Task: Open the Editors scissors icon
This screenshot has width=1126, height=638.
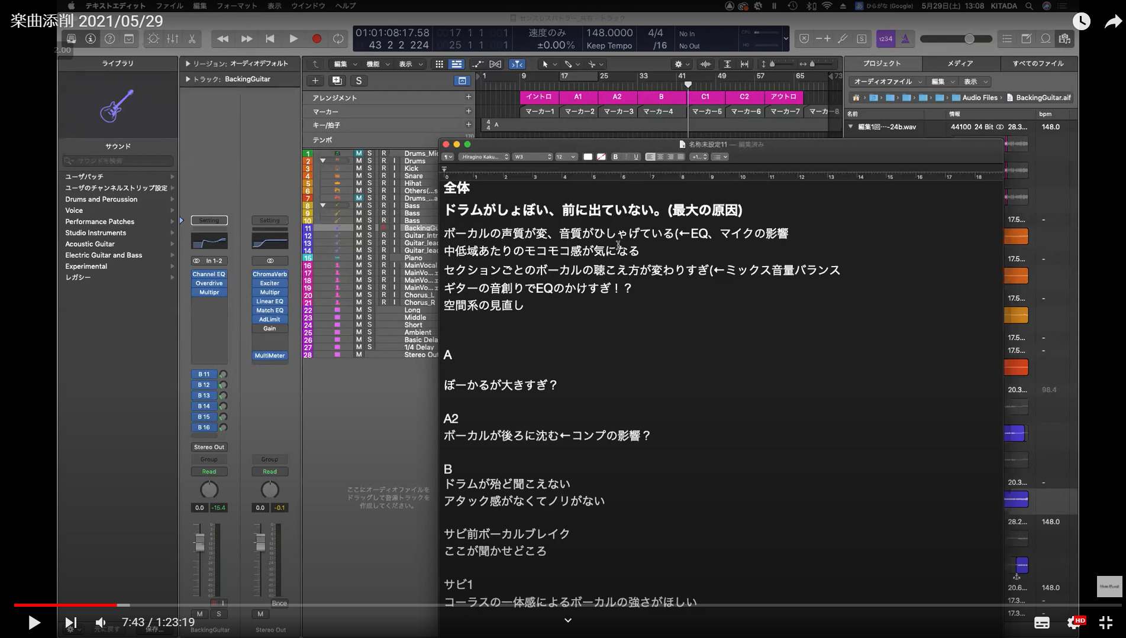Action: point(192,38)
